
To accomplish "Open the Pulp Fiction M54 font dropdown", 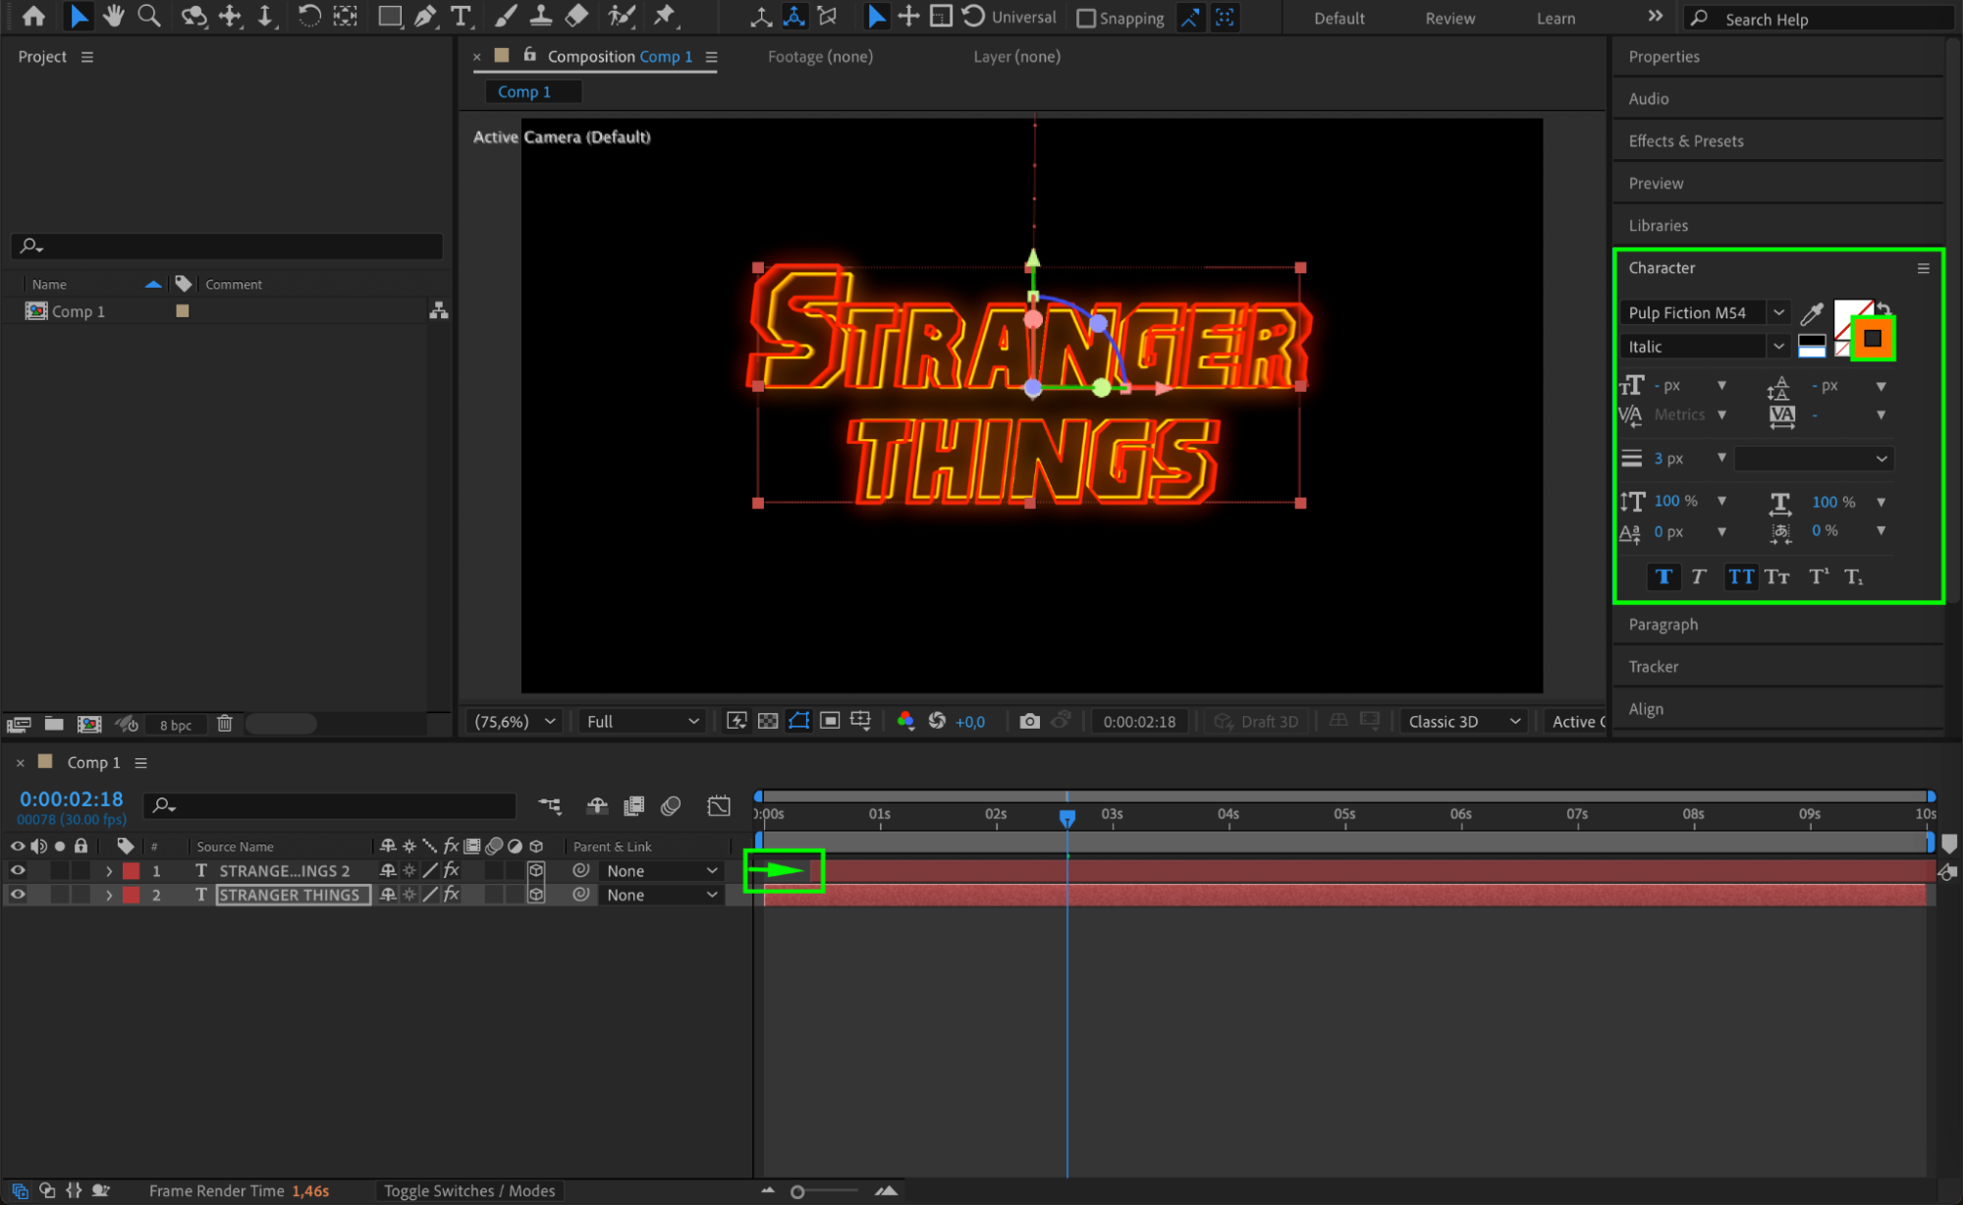I will [1777, 312].
